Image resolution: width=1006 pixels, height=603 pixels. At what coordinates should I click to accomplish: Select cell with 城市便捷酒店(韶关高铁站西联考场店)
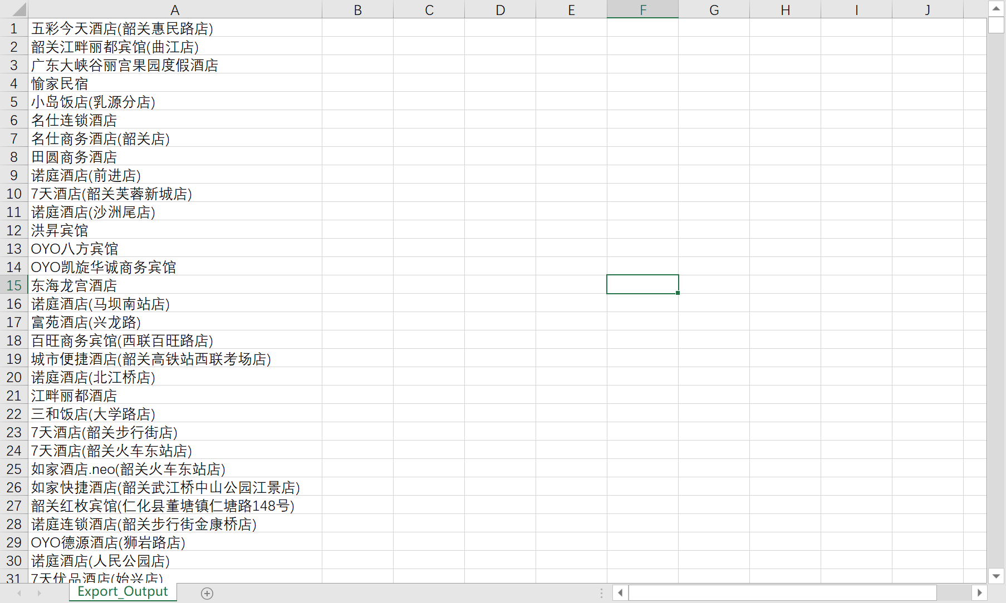[175, 359]
